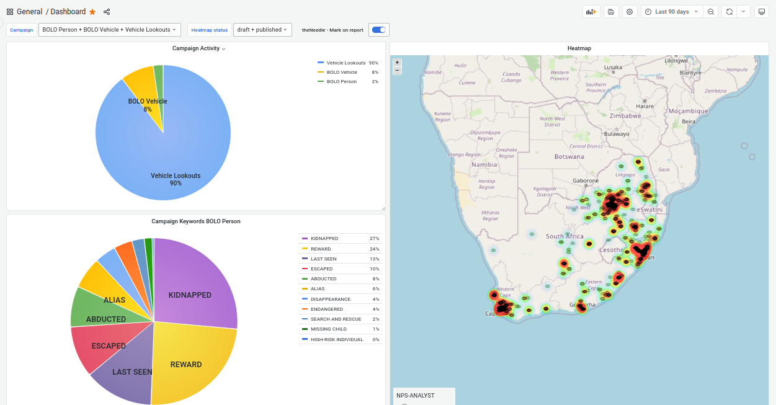Zoom out the time range
The width and height of the screenshot is (776, 405).
tap(711, 11)
